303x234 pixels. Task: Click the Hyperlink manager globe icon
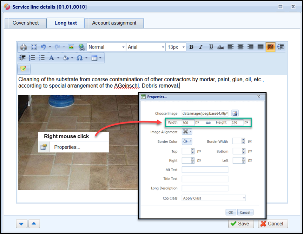(x=81, y=47)
